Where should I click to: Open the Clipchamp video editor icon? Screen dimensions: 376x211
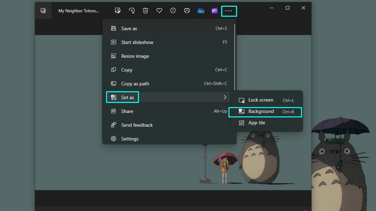(215, 11)
